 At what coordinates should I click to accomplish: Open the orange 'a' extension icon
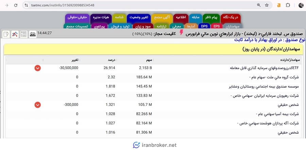tap(279, 5)
